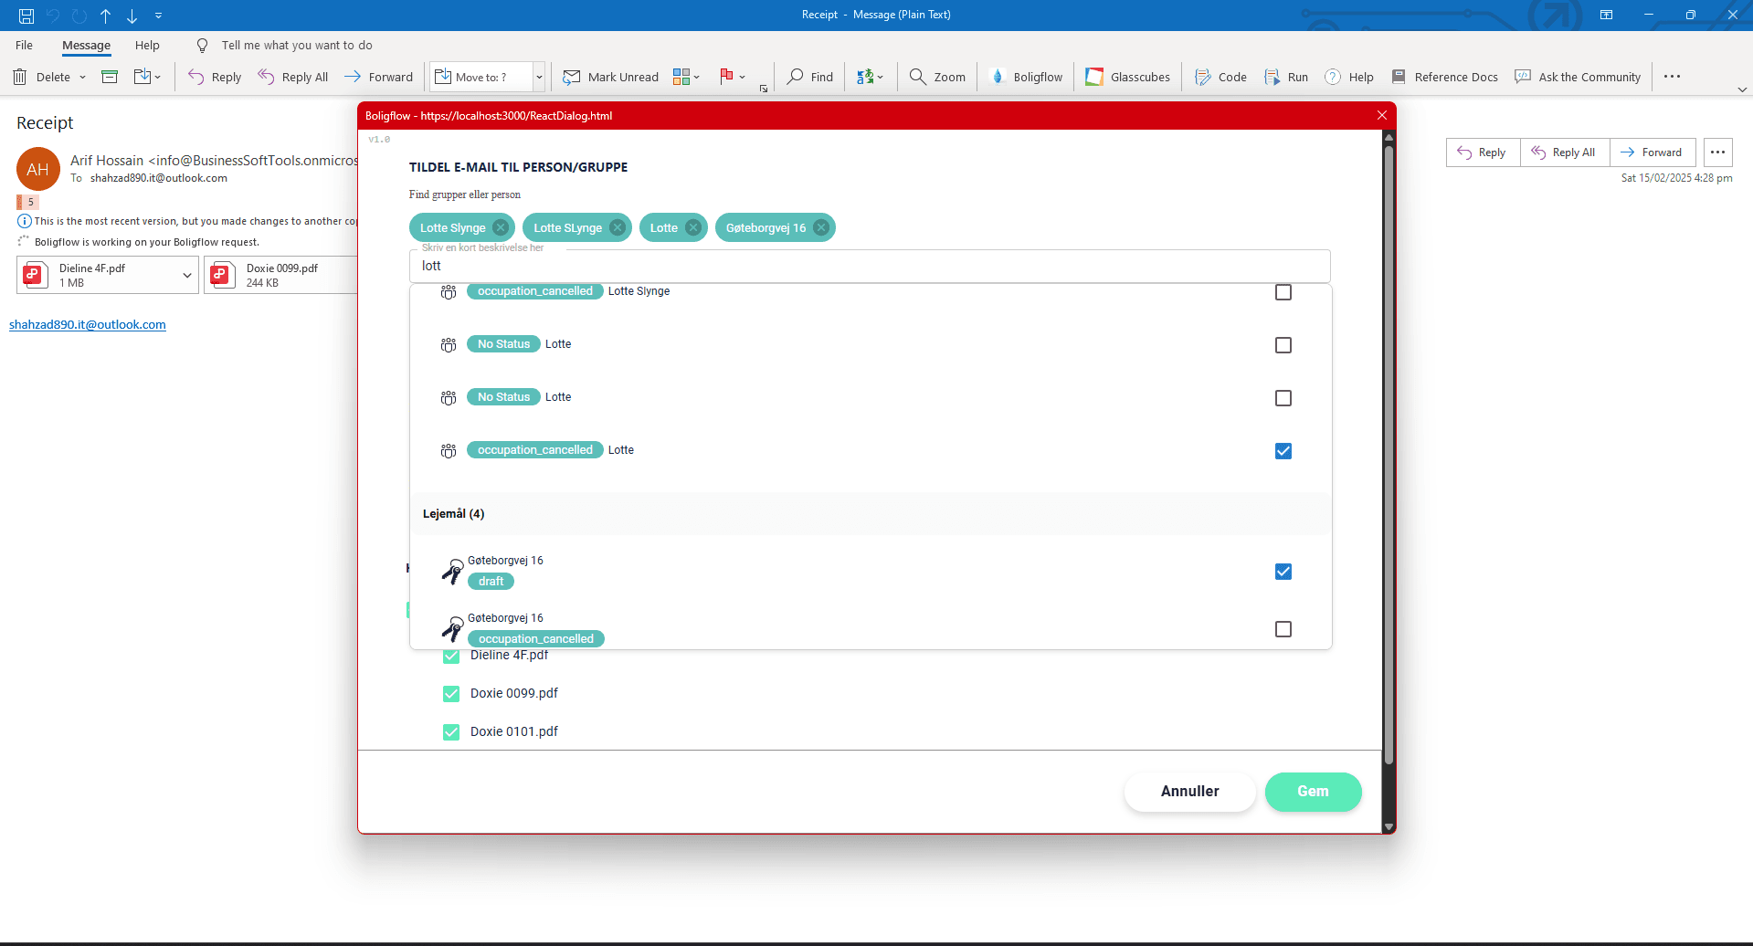Click the Help question mark ribbon button
The image size is (1753, 946).
[x=1349, y=77]
